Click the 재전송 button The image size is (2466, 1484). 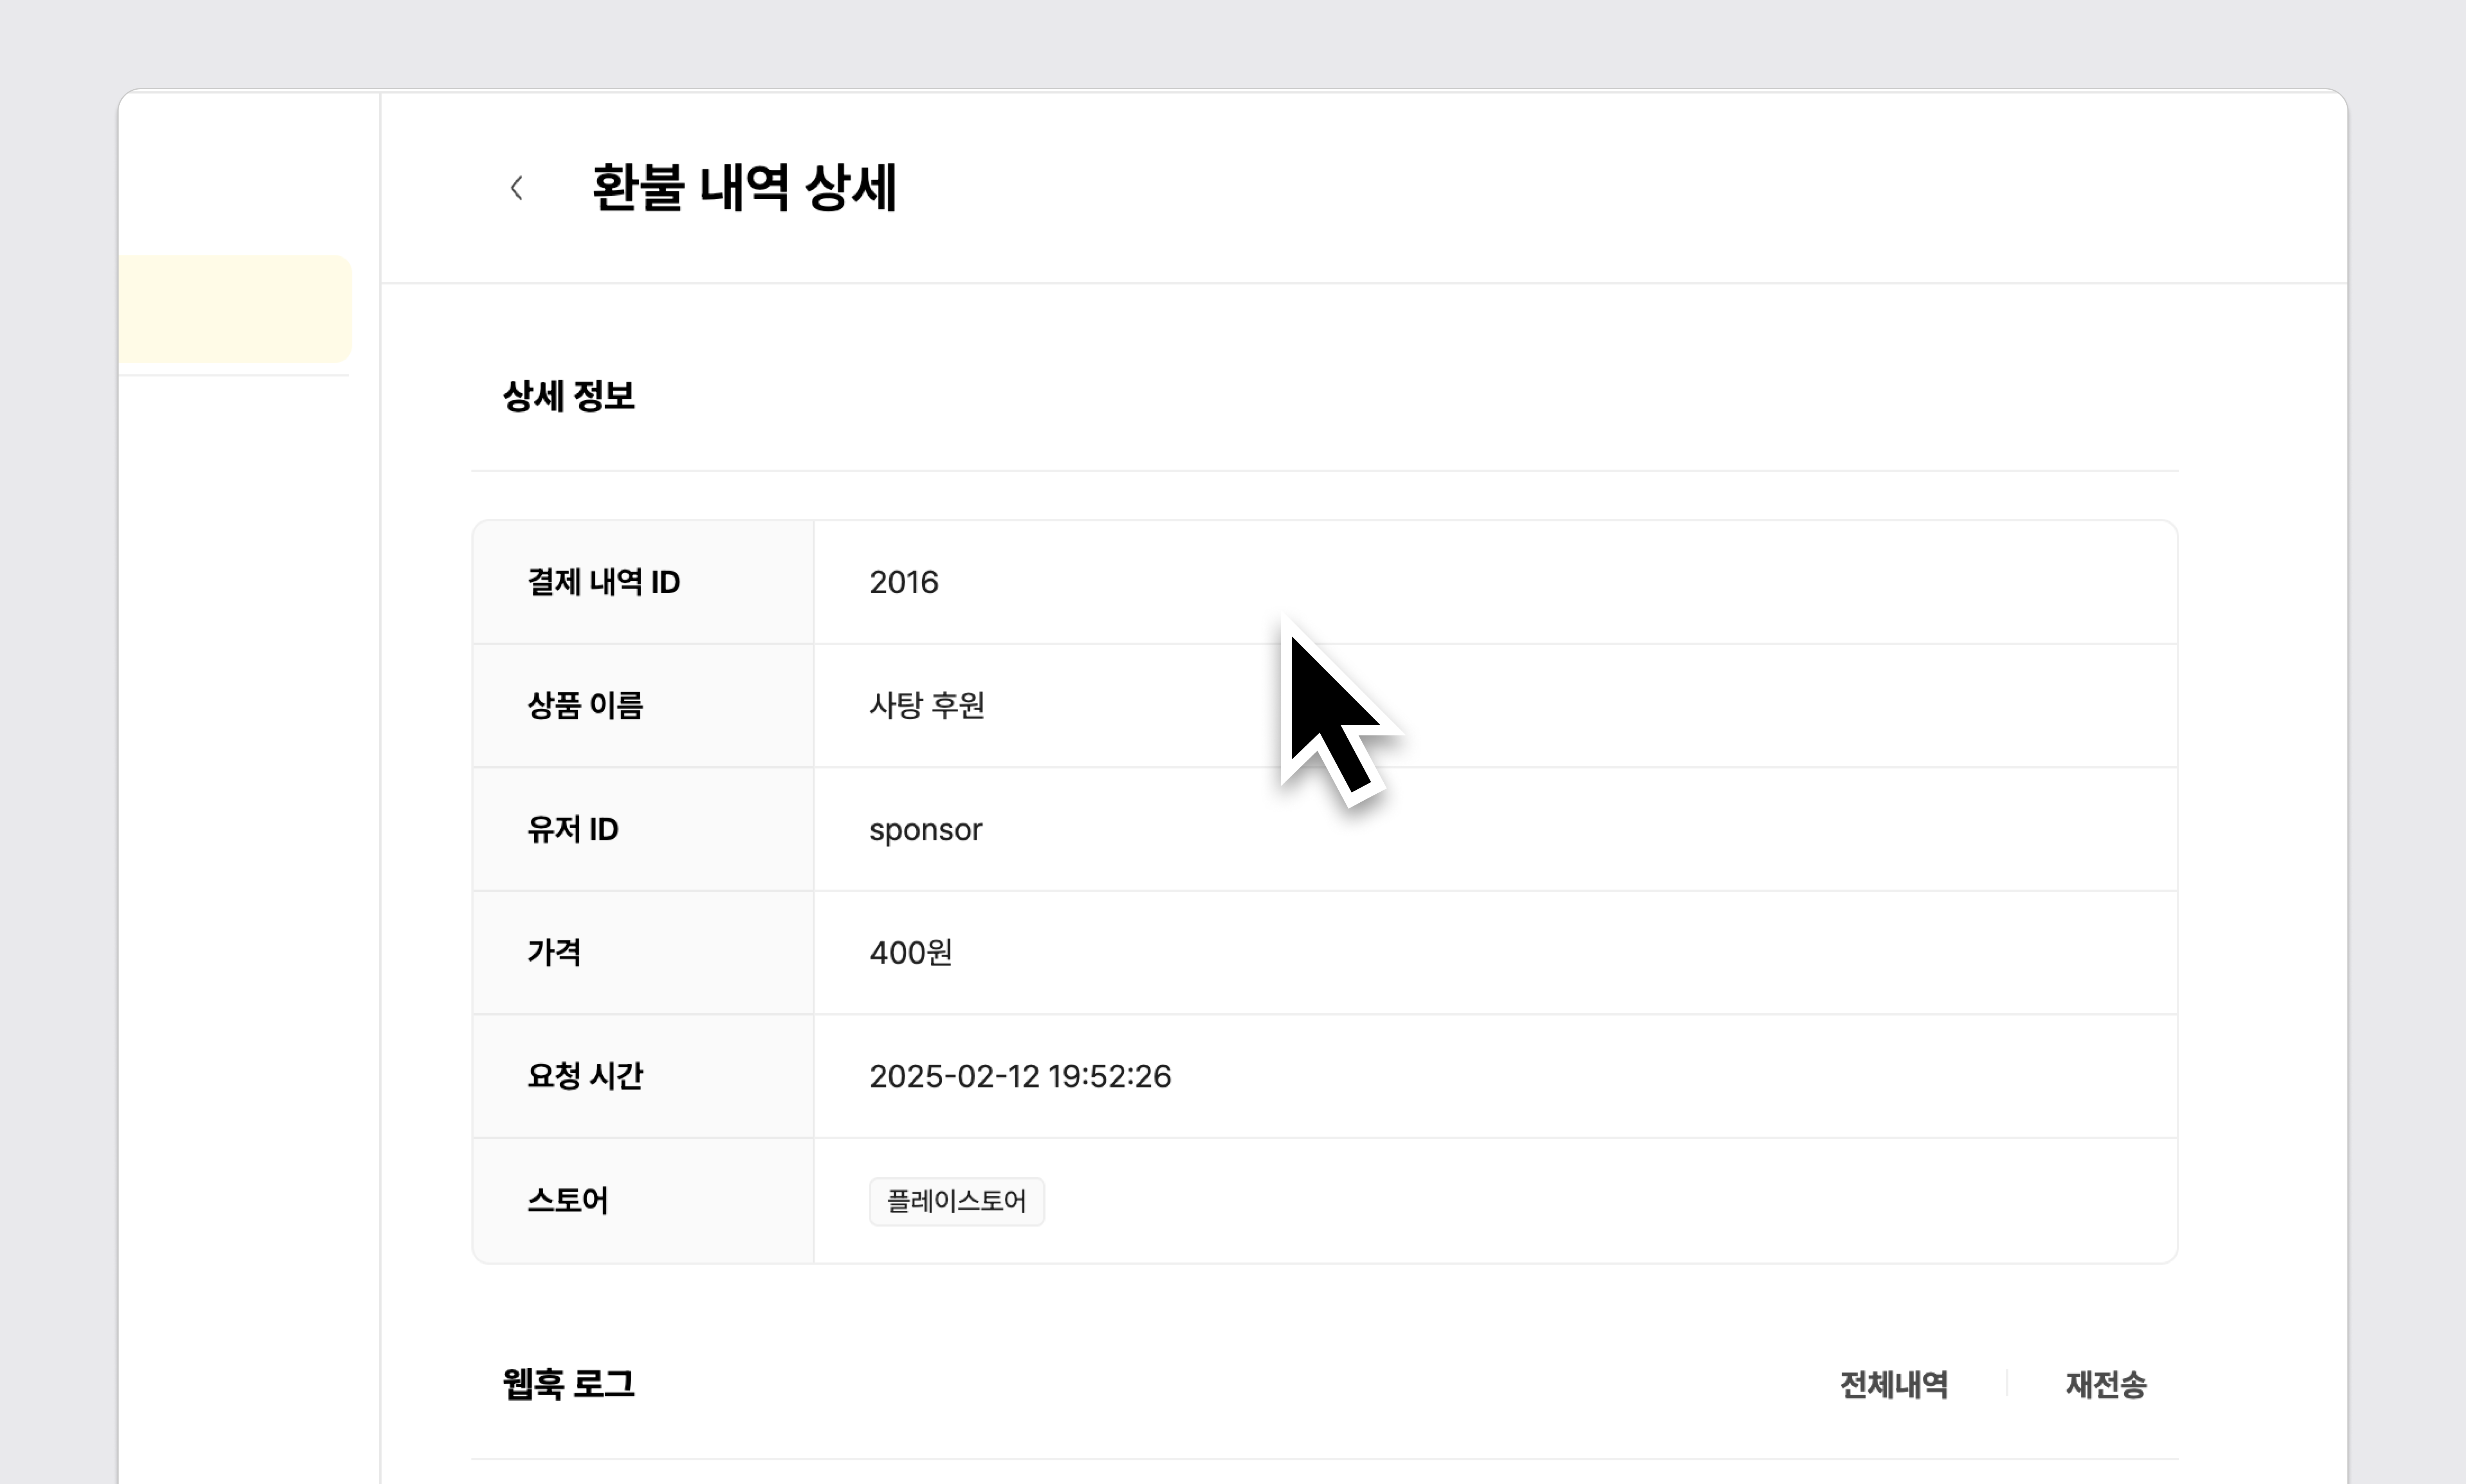[x=2105, y=1385]
